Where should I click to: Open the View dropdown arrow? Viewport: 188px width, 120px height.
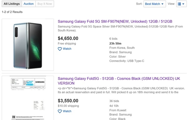[x=183, y=4]
